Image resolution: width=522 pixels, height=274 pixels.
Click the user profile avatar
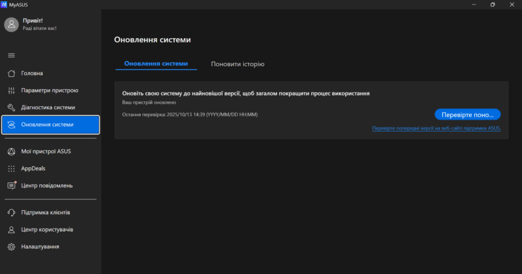point(11,24)
